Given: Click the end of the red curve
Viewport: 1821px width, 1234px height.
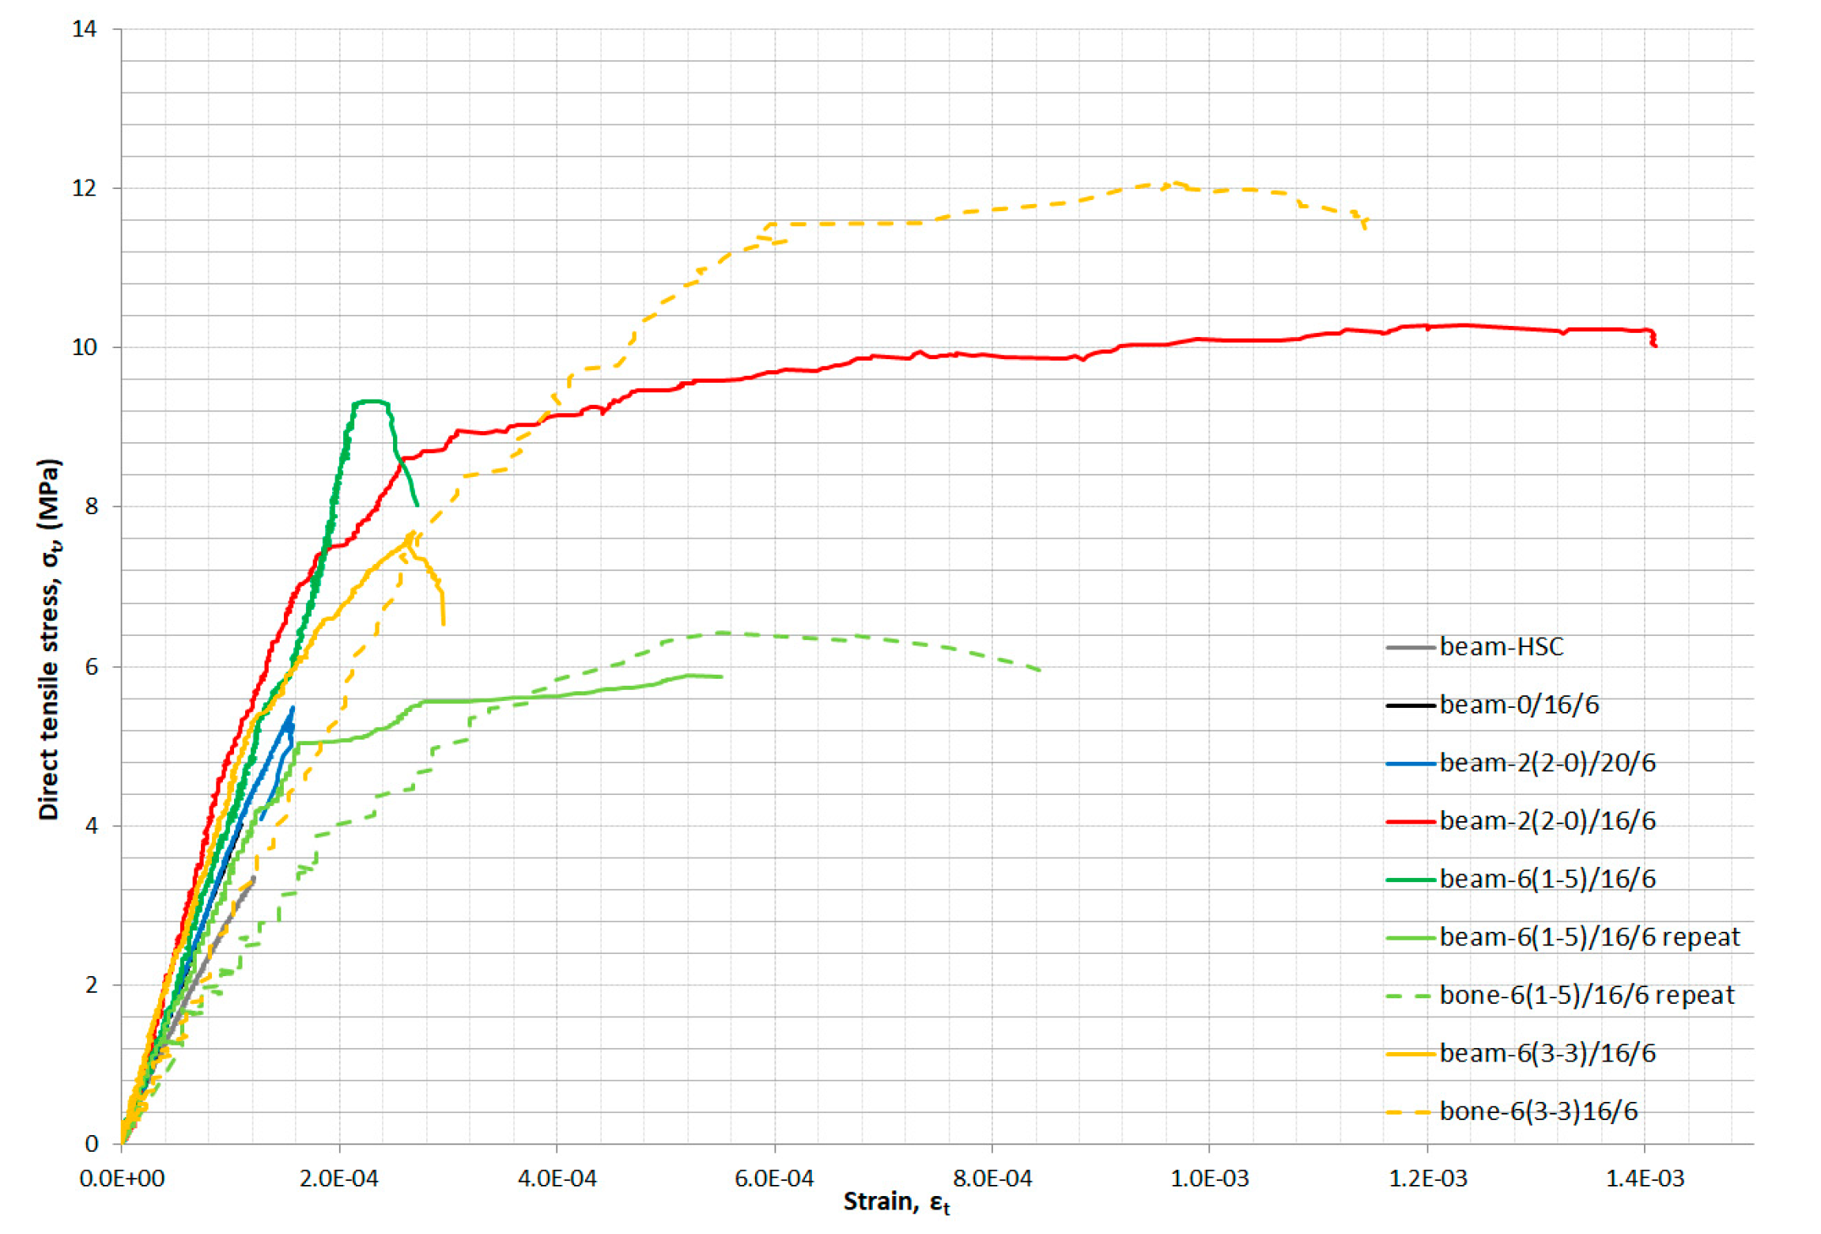Looking at the screenshot, I should (1654, 345).
